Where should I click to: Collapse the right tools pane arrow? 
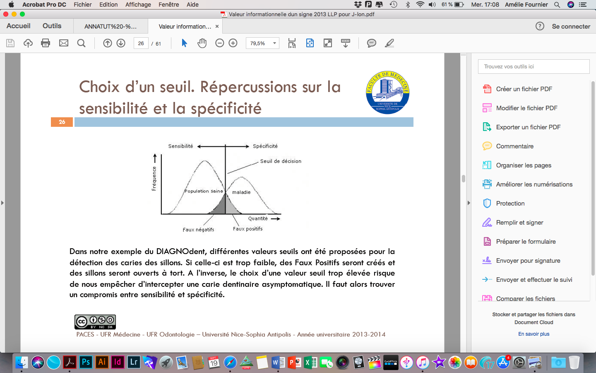469,203
